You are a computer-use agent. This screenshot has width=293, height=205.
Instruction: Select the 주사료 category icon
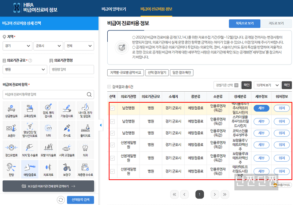click(x=67, y=130)
